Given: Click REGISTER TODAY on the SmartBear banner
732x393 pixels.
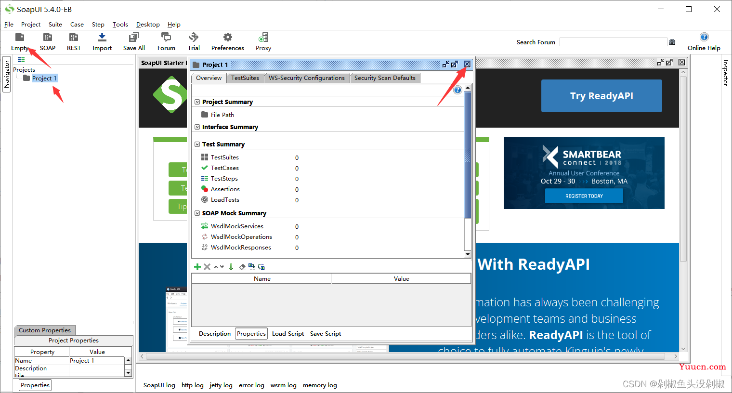Looking at the screenshot, I should pos(584,196).
